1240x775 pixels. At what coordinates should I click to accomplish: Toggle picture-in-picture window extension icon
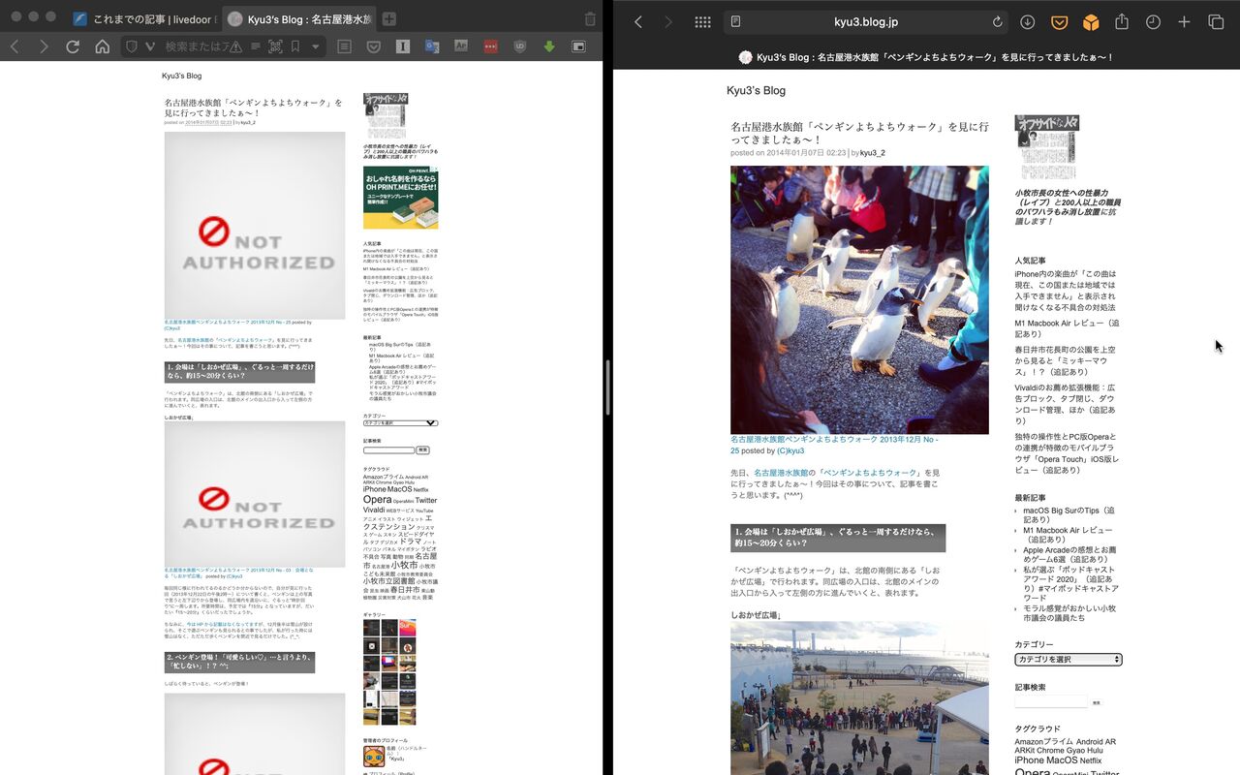578,46
